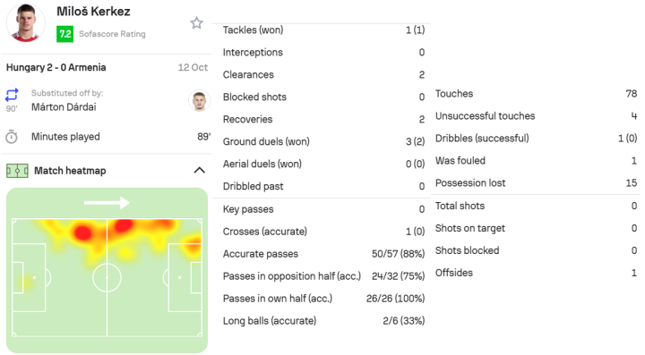Viewport: 645px width, 355px height.
Task: Click the minutes played stopwatch icon
Action: (12, 137)
